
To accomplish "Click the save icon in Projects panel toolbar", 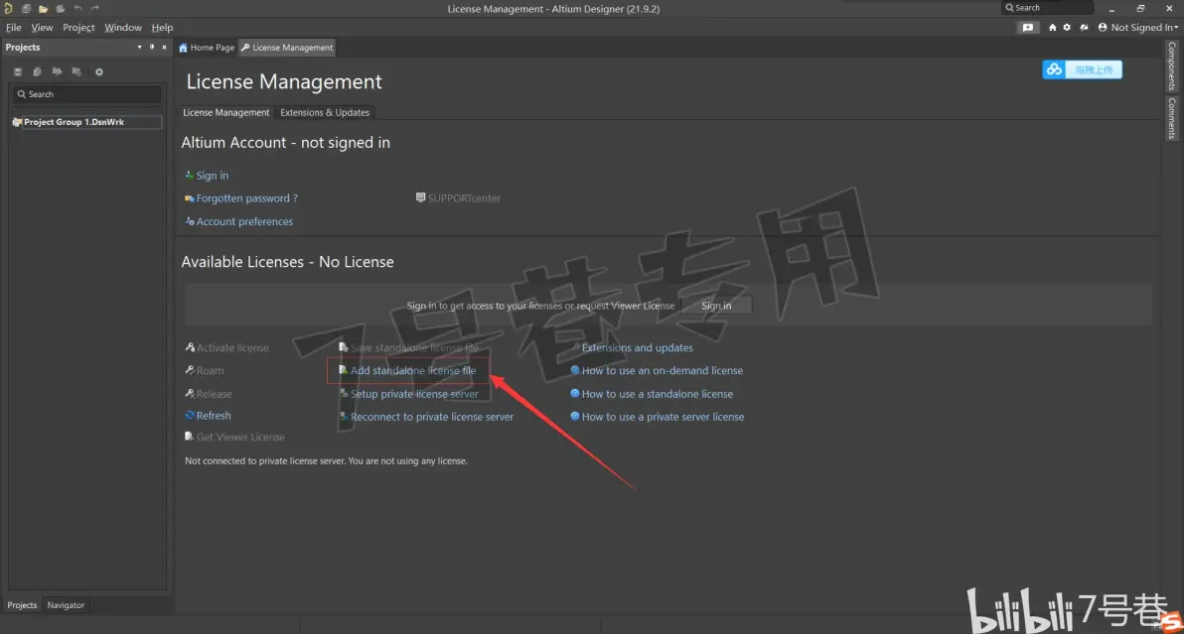I will 17,71.
